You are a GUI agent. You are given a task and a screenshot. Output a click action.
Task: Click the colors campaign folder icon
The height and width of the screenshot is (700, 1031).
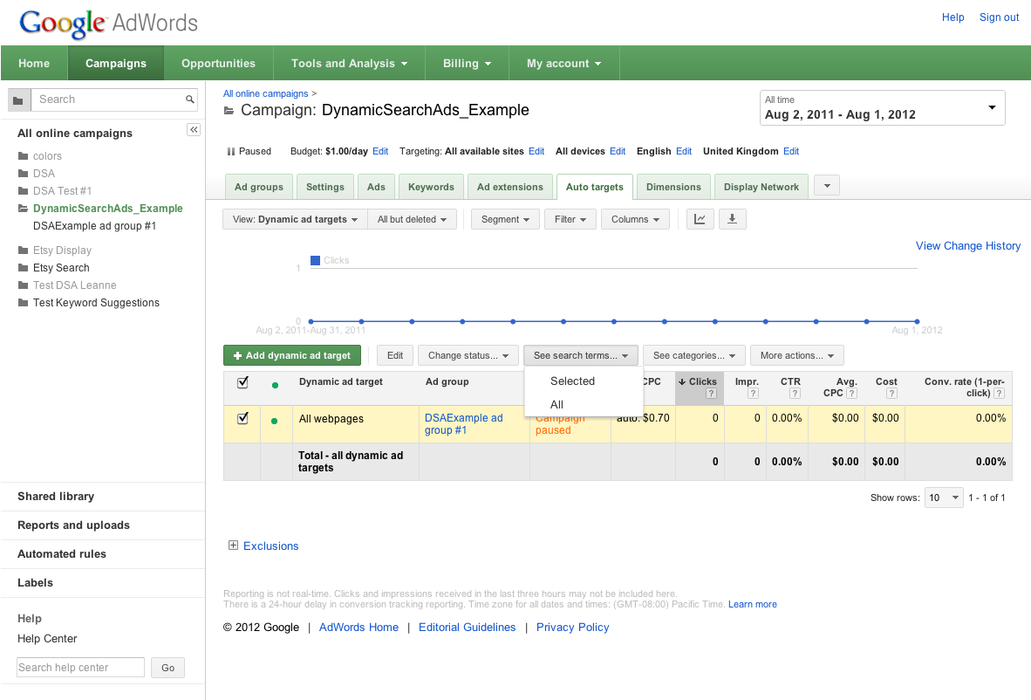click(x=23, y=156)
